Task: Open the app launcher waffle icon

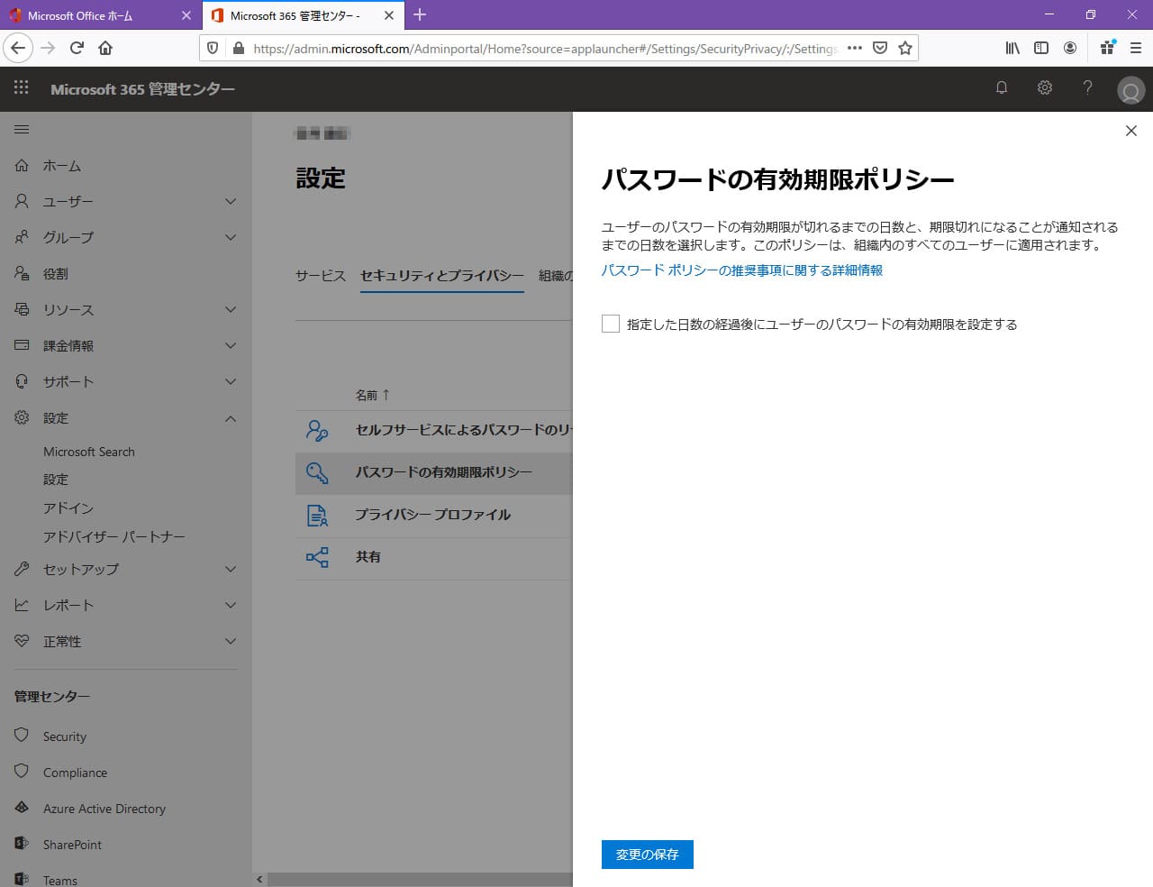Action: coord(22,87)
